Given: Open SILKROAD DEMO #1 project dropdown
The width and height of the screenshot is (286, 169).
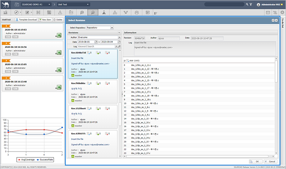Looking at the screenshot, I should coord(36,4).
